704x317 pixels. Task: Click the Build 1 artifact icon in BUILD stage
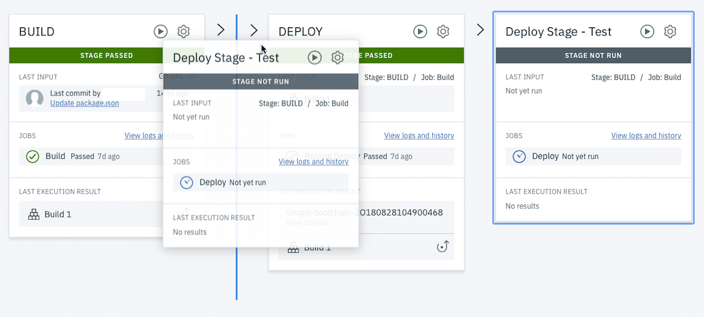coord(34,214)
